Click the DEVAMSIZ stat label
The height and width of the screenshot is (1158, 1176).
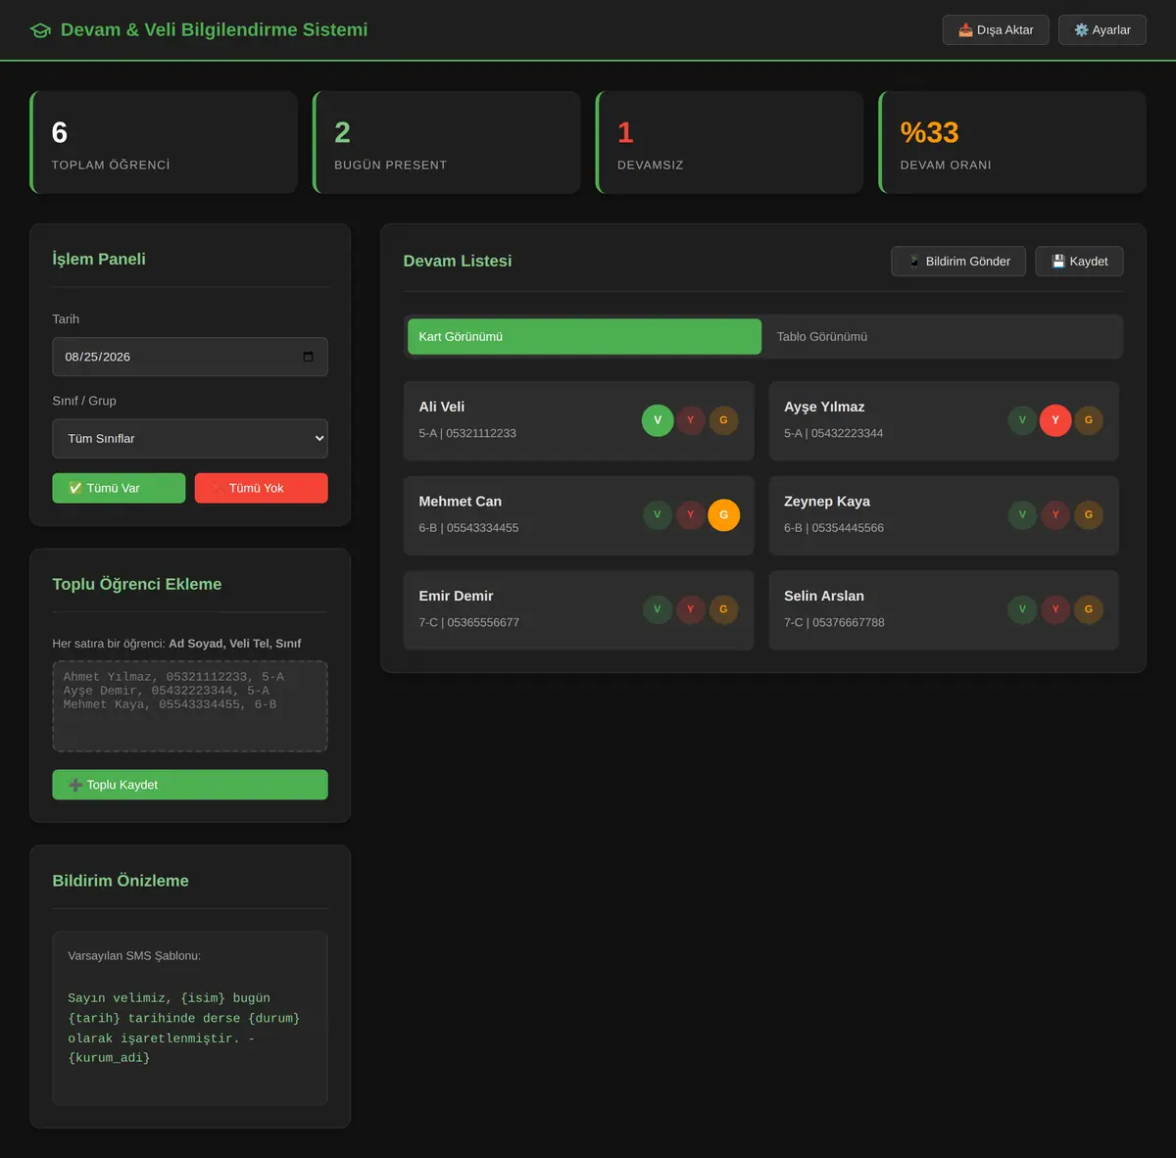(x=651, y=166)
